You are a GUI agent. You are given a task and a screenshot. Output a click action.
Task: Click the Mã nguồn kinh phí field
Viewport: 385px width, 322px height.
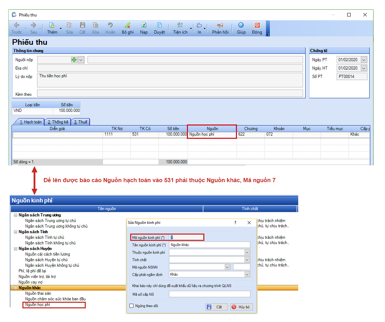186,237
